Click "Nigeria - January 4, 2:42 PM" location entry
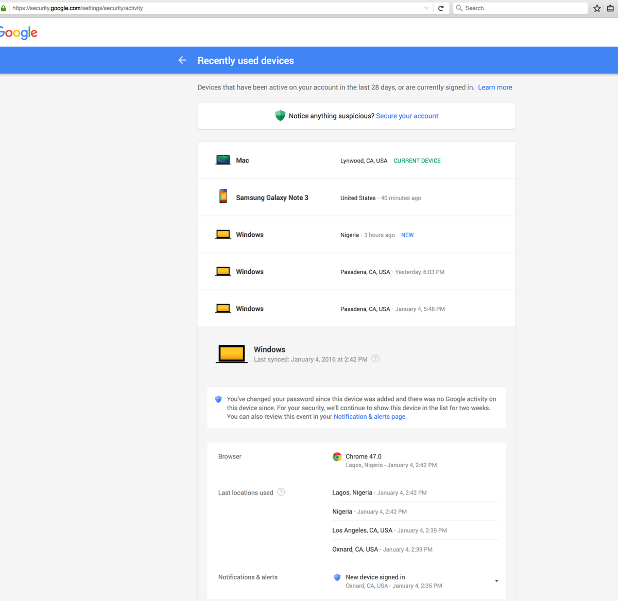The height and width of the screenshot is (601, 618). [x=369, y=511]
